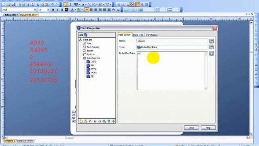Click the Zoom Out magnifier icon
259x146 pixels.
click(123, 4)
